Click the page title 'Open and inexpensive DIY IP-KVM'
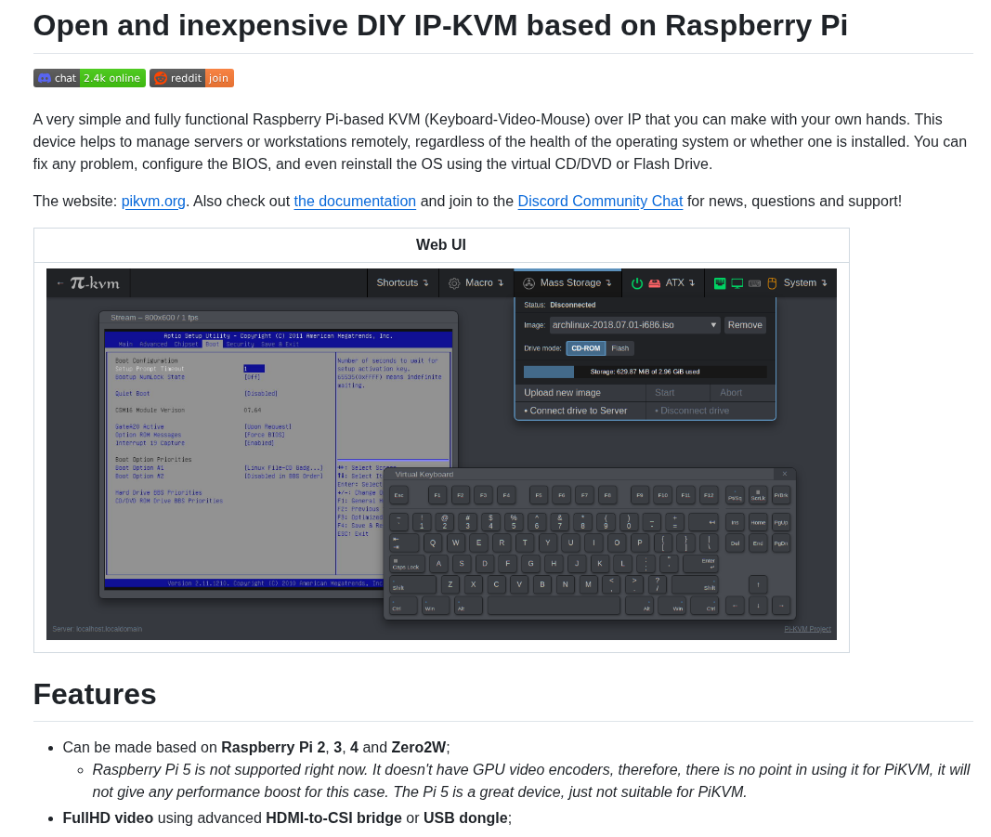The width and height of the screenshot is (991, 837). point(440,26)
